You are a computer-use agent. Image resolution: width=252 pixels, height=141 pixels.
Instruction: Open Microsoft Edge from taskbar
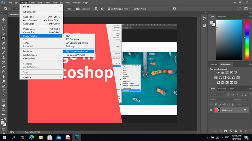[x=32, y=137]
